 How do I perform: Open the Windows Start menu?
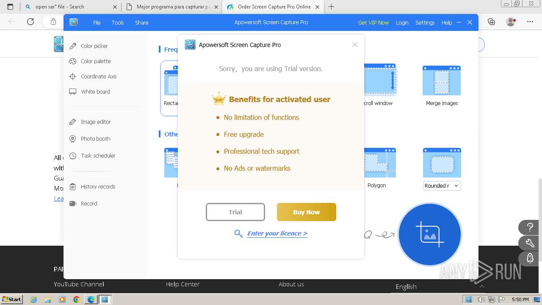[x=11, y=299]
